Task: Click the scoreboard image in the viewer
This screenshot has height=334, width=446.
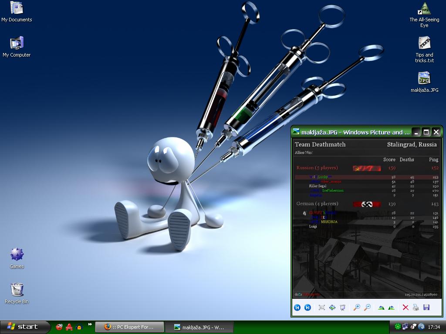Action: 366,218
